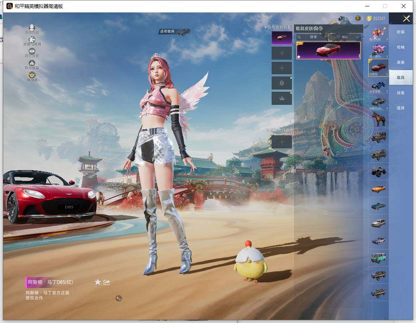Image resolution: width=416 pixels, height=323 pixels.
Task: Click the emulator logo in the title bar
Action: coord(10,6)
